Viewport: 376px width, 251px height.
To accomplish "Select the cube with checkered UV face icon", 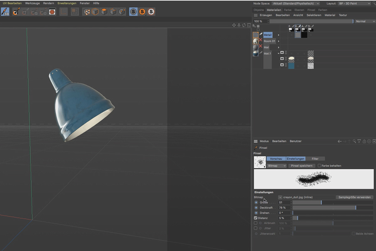I will click(86, 12).
